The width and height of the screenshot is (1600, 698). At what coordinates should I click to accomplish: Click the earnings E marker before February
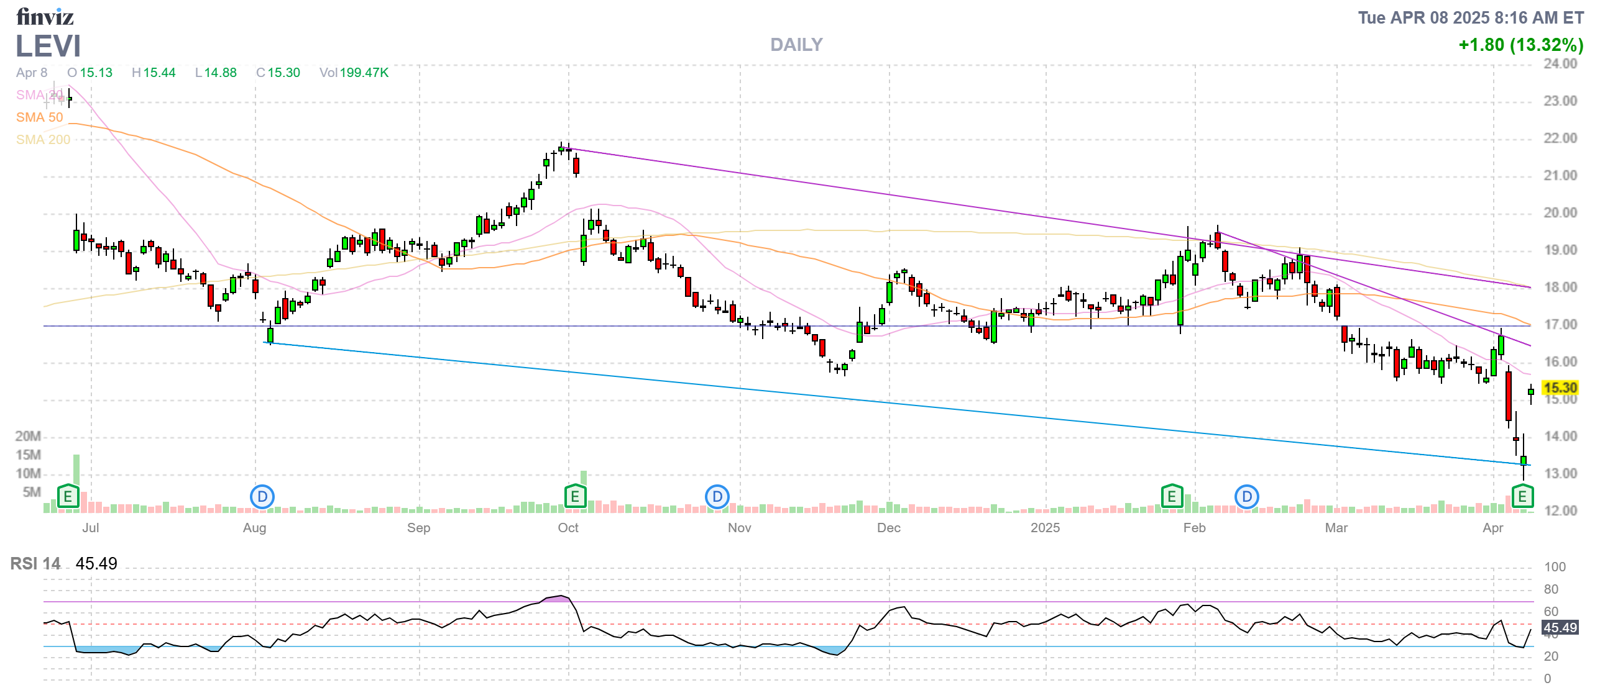pos(1172,496)
